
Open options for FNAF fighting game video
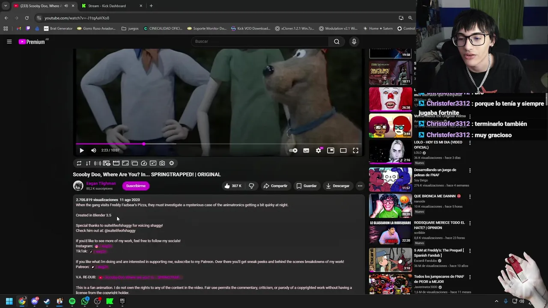(x=470, y=170)
